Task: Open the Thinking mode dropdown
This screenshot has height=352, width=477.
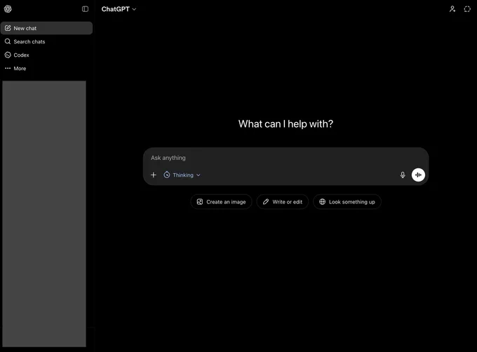Action: [x=182, y=175]
